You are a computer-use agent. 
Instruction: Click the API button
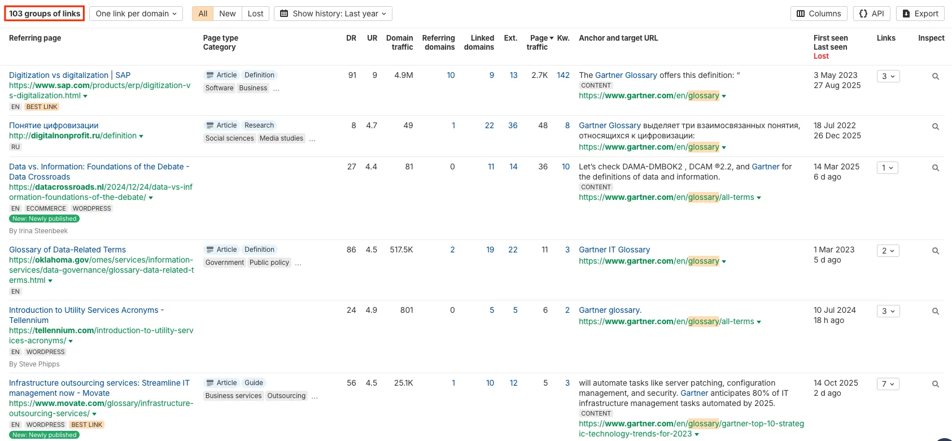tap(871, 14)
